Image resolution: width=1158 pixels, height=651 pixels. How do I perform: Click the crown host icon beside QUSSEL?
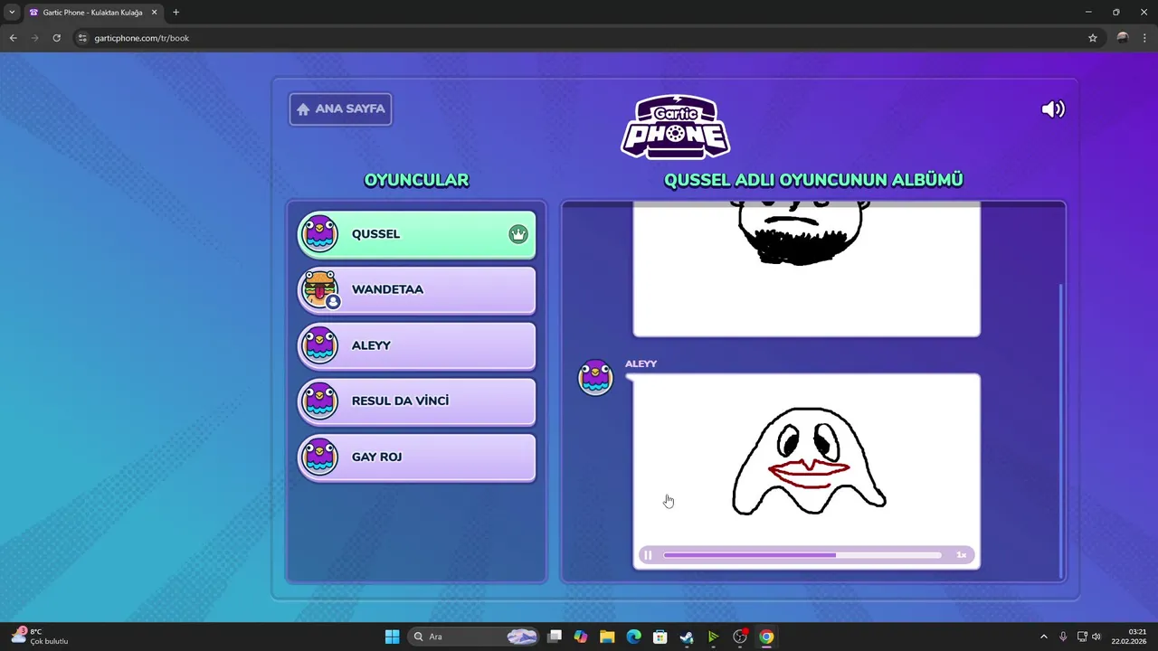click(517, 234)
